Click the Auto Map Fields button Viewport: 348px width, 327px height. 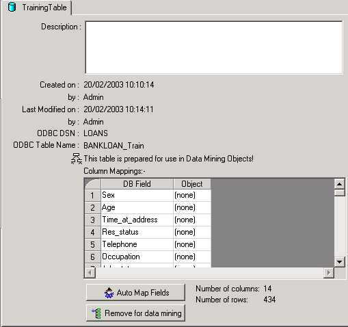135,293
